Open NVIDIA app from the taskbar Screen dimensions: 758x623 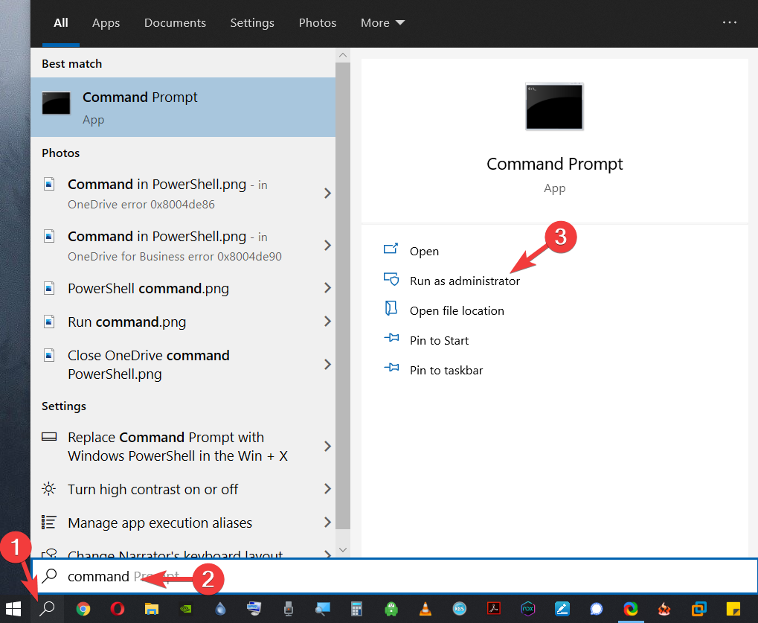pyautogui.click(x=186, y=609)
